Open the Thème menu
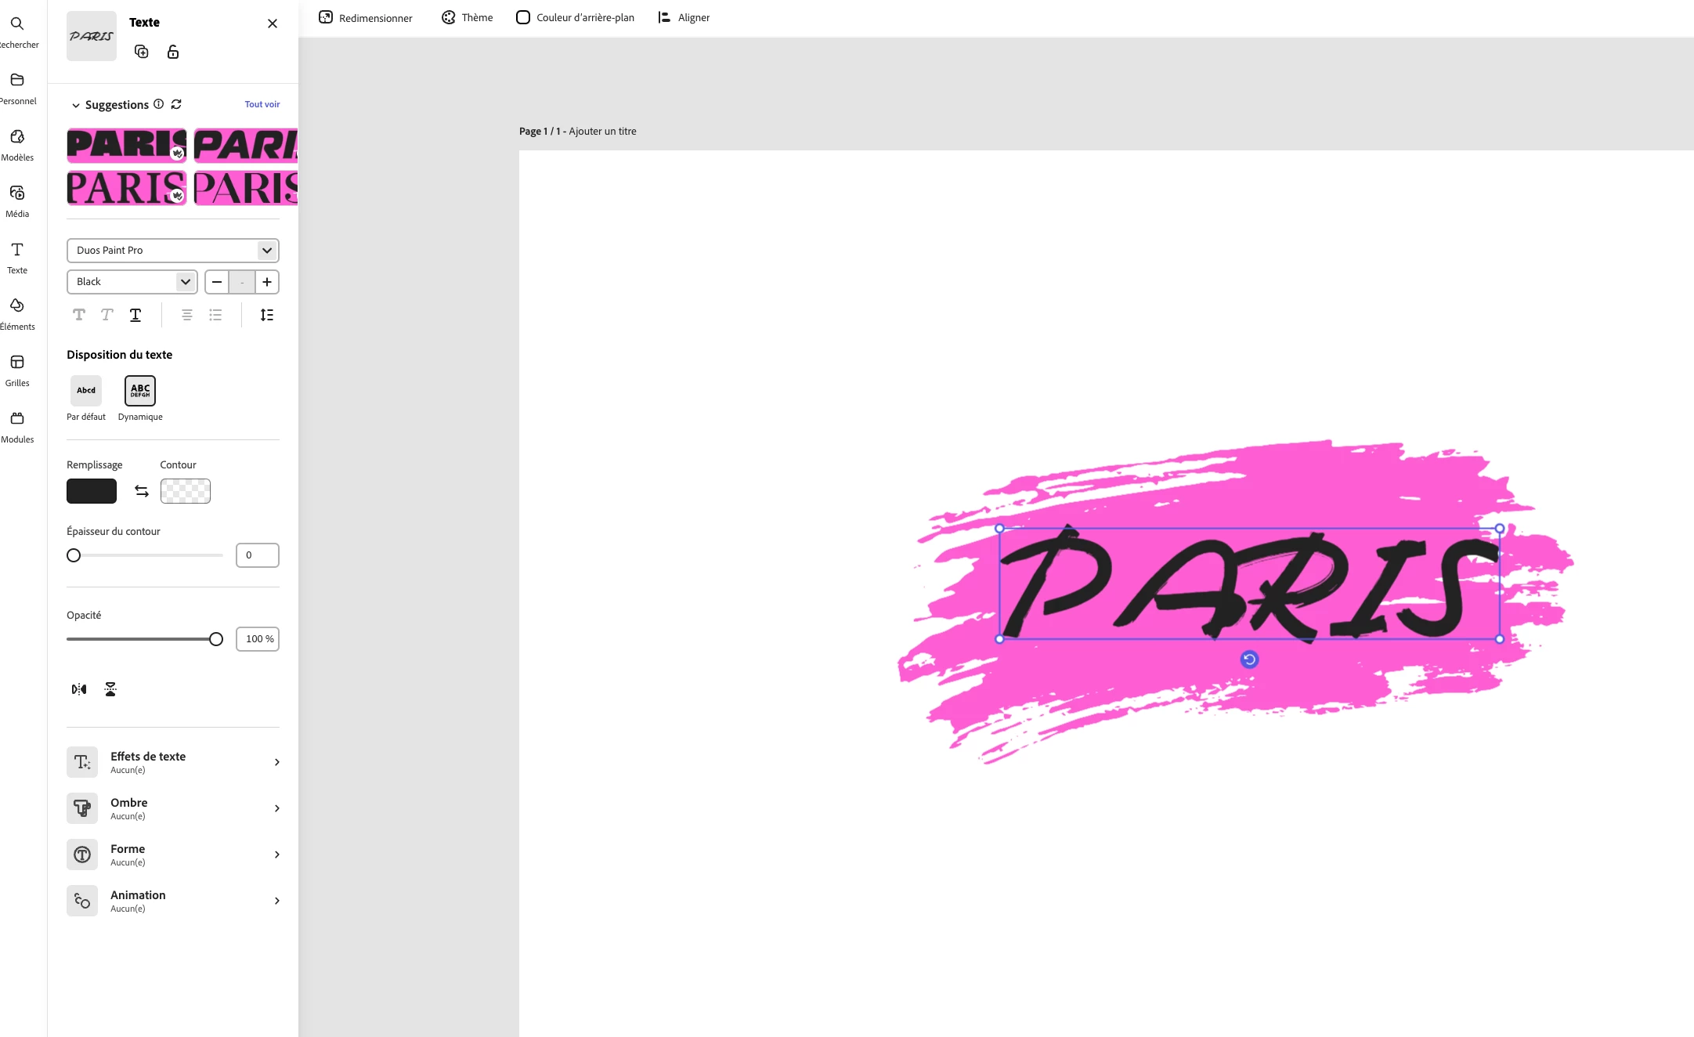Viewport: 1694px width, 1037px height. point(468,17)
